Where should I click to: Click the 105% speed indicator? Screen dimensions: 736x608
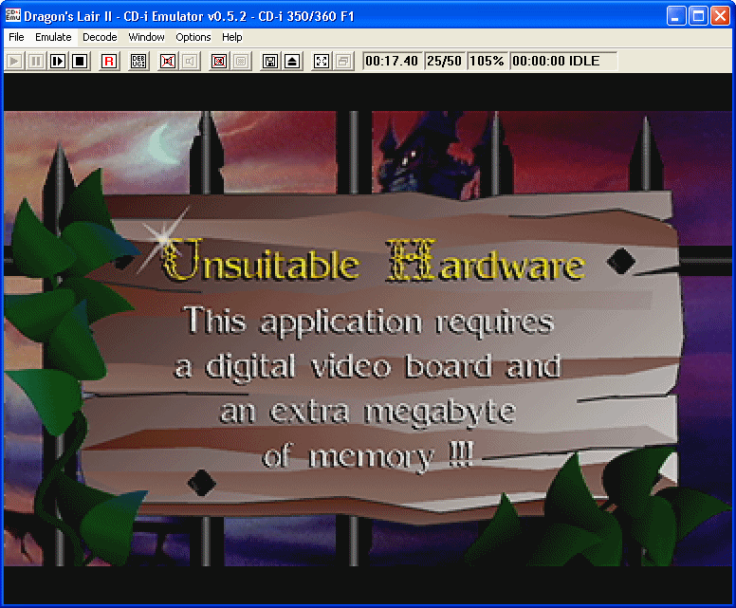point(487,61)
